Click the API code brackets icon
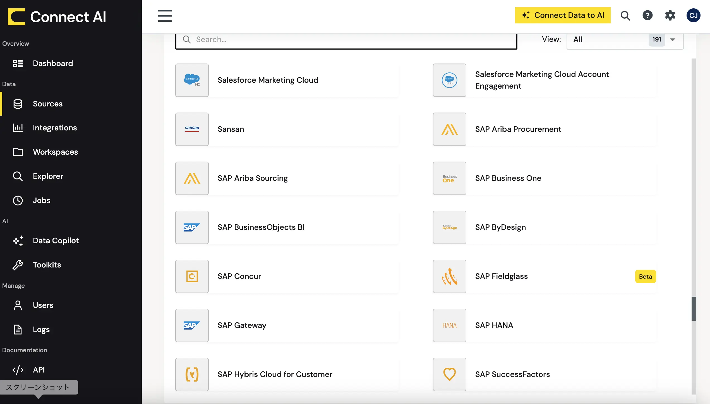 (x=18, y=370)
